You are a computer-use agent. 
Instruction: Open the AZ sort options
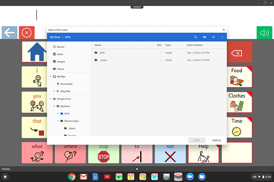tap(213, 37)
